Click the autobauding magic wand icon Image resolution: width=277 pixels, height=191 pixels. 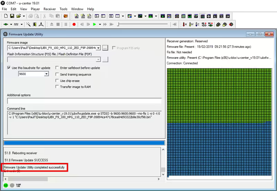click(x=28, y=24)
